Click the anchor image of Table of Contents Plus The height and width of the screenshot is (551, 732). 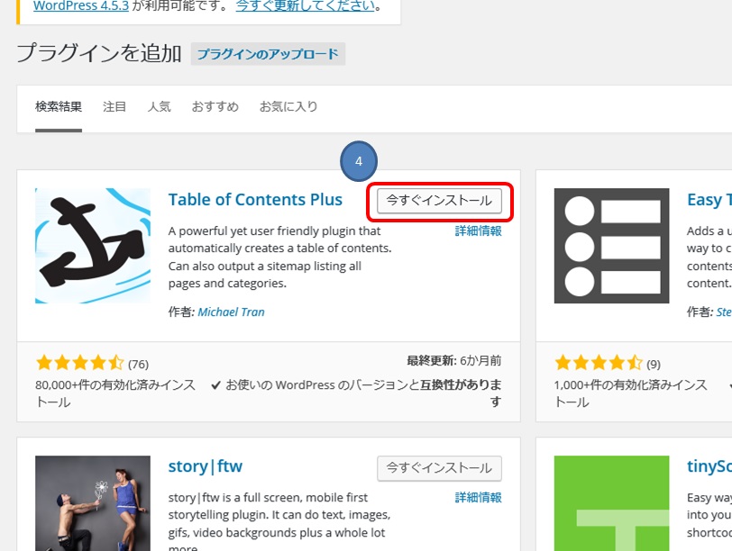pos(93,245)
